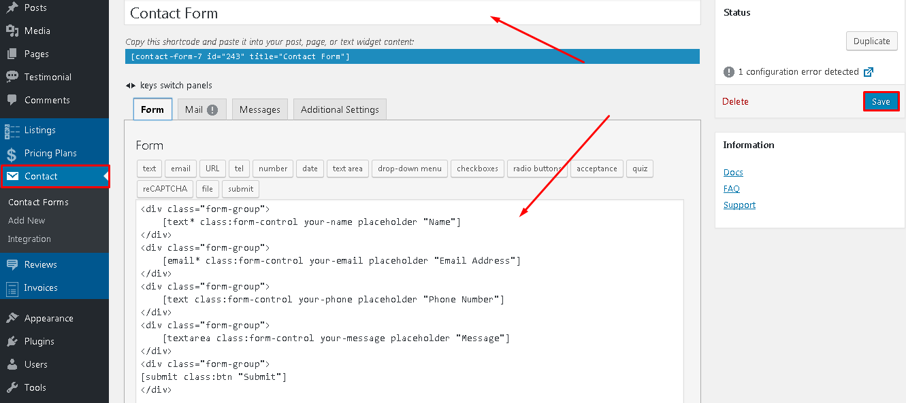This screenshot has height=403, width=906.
Task: Insert a checkboxes form tag
Action: 477,169
